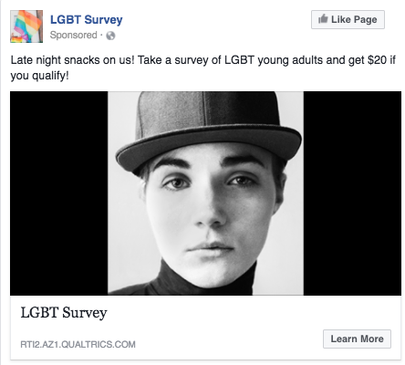Like the LGBT Survey page
405x365 pixels.
click(x=348, y=20)
